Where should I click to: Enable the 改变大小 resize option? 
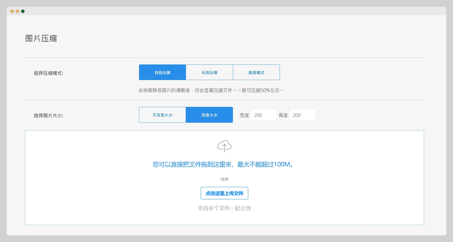(x=209, y=115)
